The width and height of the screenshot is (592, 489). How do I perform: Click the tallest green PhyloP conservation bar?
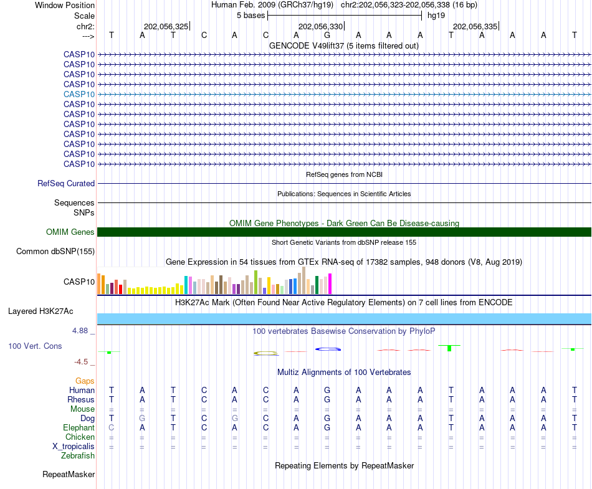[x=449, y=348]
